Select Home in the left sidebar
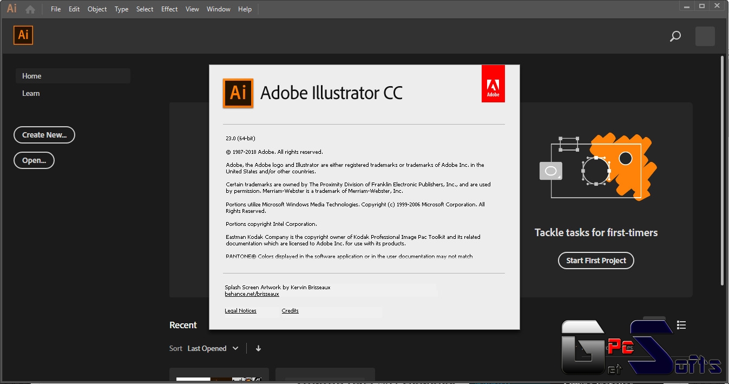The image size is (729, 384). [73, 76]
